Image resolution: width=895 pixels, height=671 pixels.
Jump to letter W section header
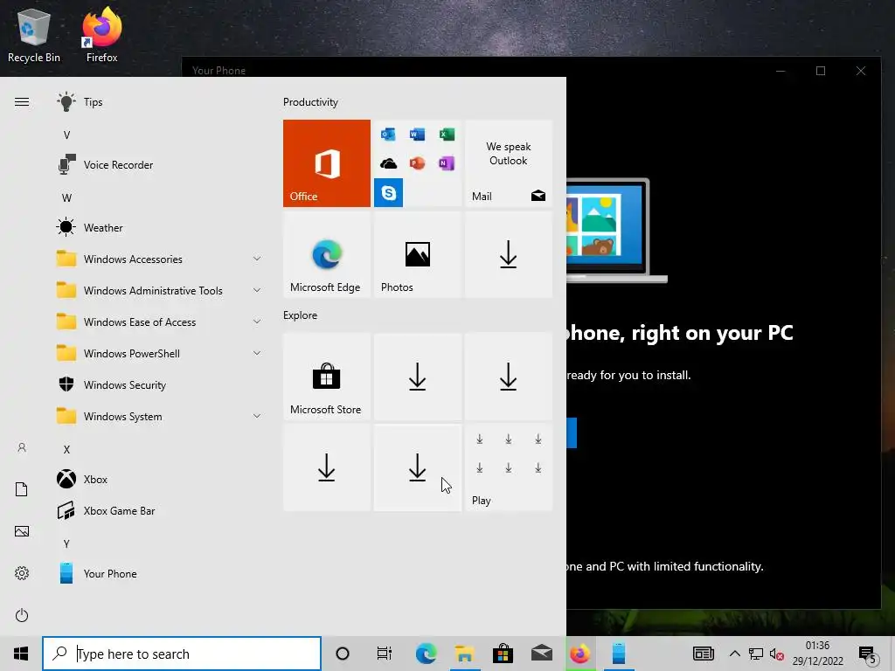(x=66, y=198)
